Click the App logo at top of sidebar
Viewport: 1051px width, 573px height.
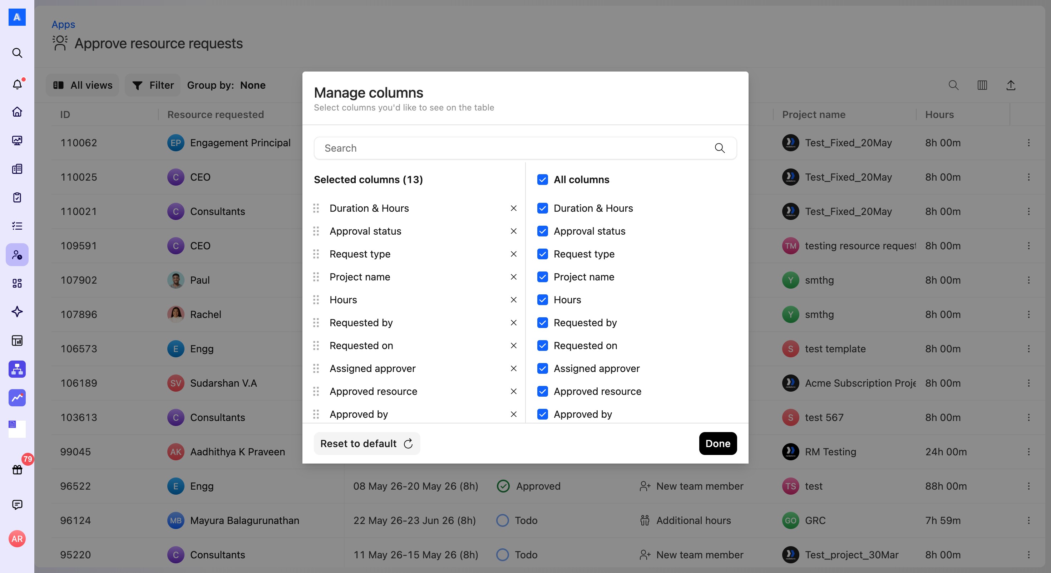(x=17, y=17)
